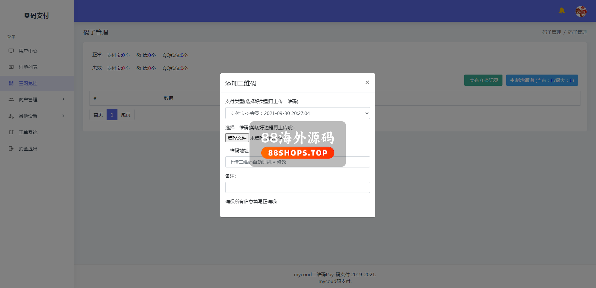
Task: Click the 其他设置 user-gear icon
Action: point(11,116)
